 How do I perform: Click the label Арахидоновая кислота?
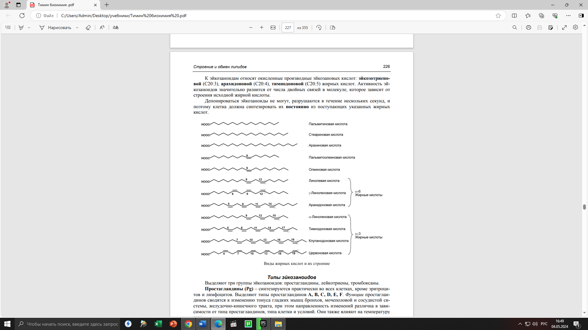(327, 205)
